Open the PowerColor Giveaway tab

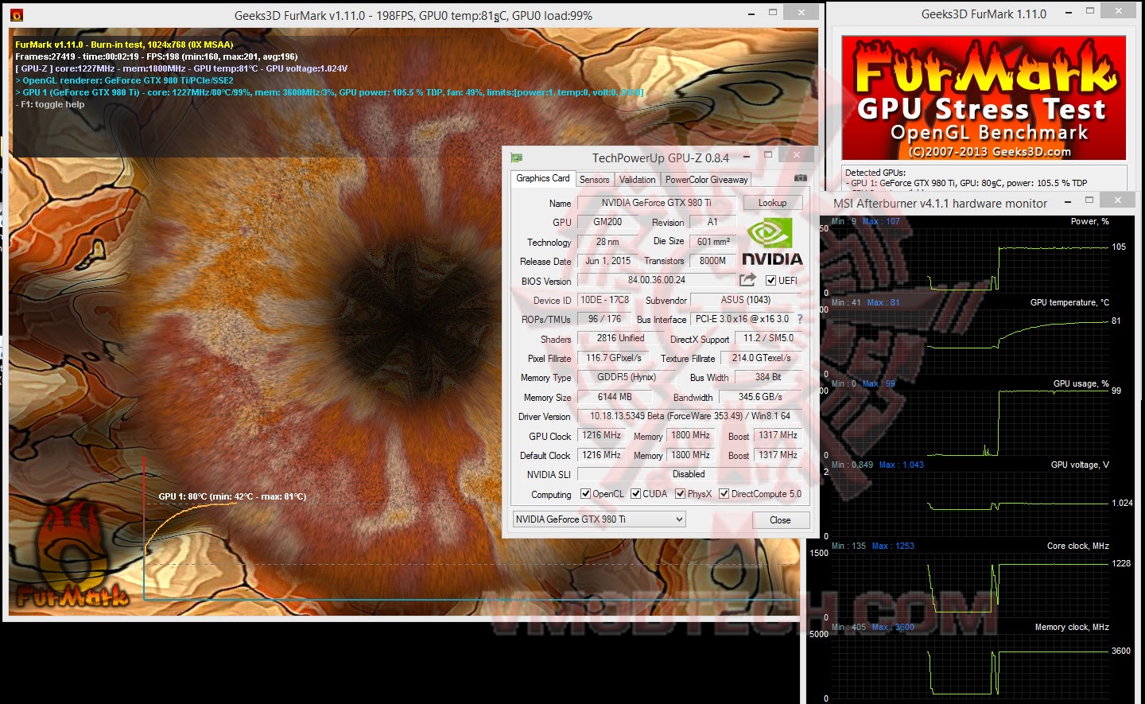pos(707,180)
